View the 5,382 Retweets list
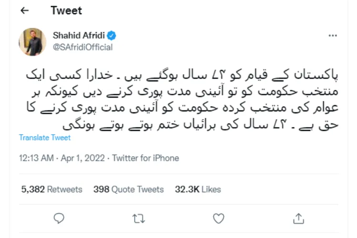The image size is (357, 238). click(51, 189)
